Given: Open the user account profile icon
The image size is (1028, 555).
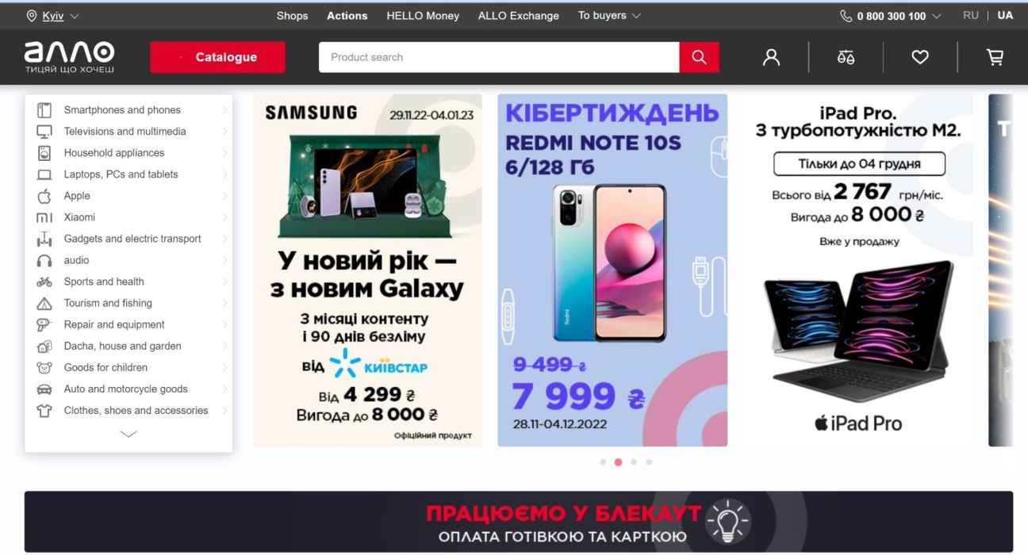Looking at the screenshot, I should tap(771, 57).
